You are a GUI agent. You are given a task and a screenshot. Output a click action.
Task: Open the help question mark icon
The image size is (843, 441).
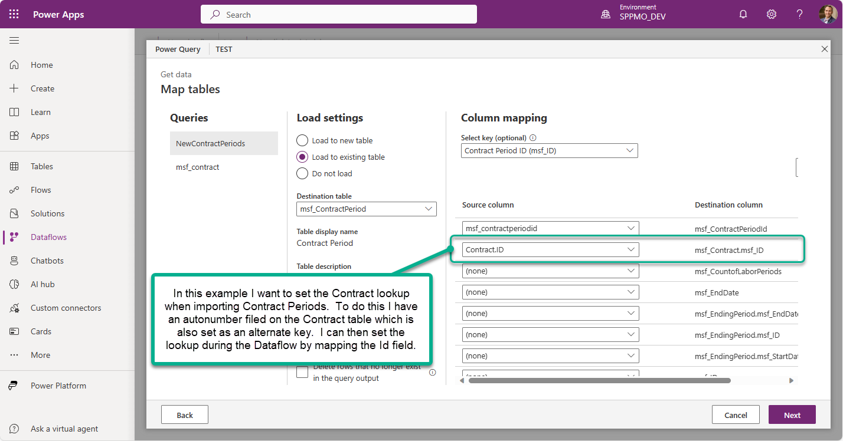(x=799, y=14)
